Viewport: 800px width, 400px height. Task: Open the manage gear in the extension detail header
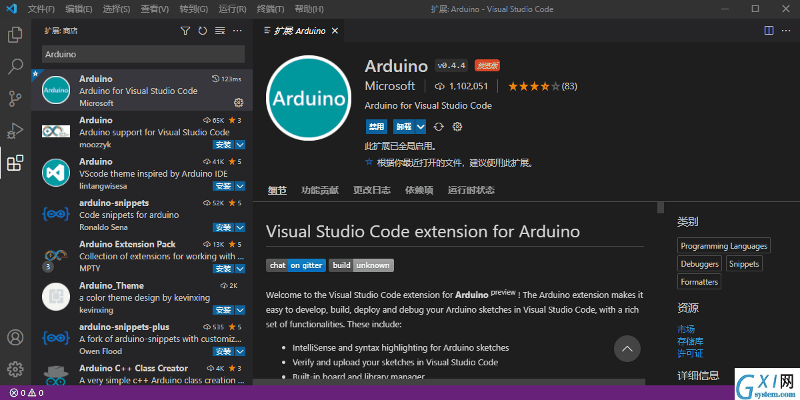click(457, 127)
